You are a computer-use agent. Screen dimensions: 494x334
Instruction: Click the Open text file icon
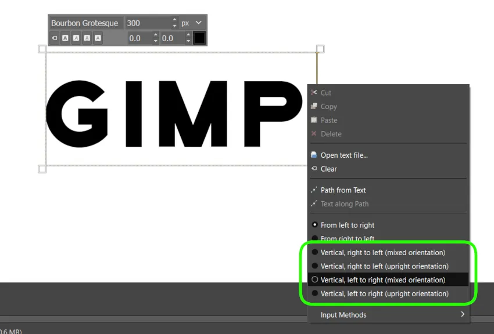pyautogui.click(x=314, y=155)
